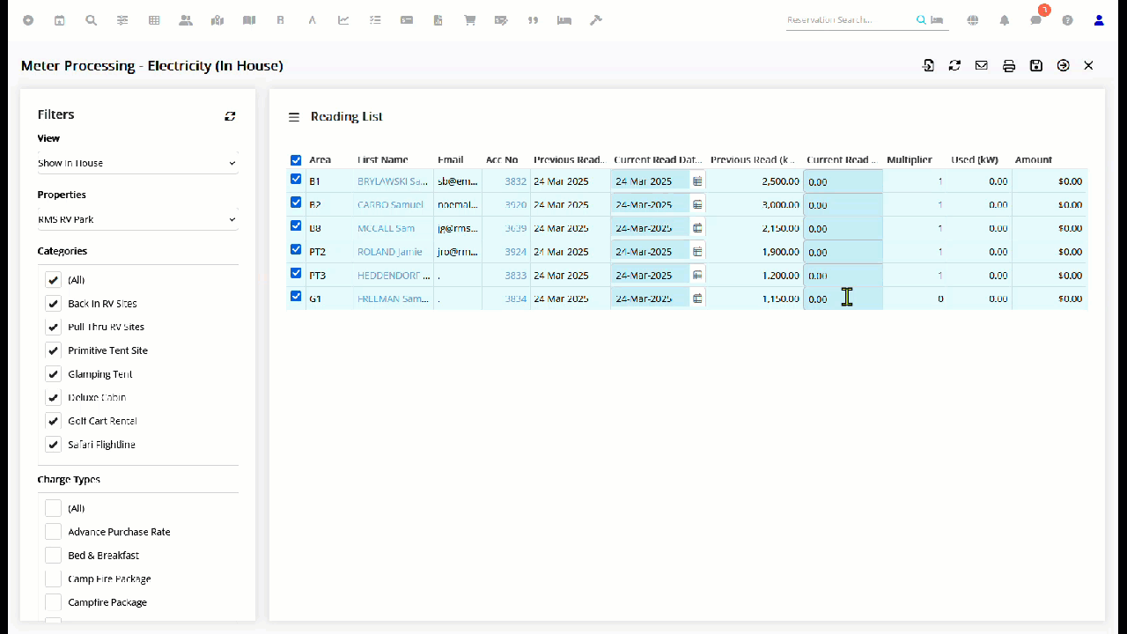
Task: Open the user profile icon
Action: tap(1099, 20)
